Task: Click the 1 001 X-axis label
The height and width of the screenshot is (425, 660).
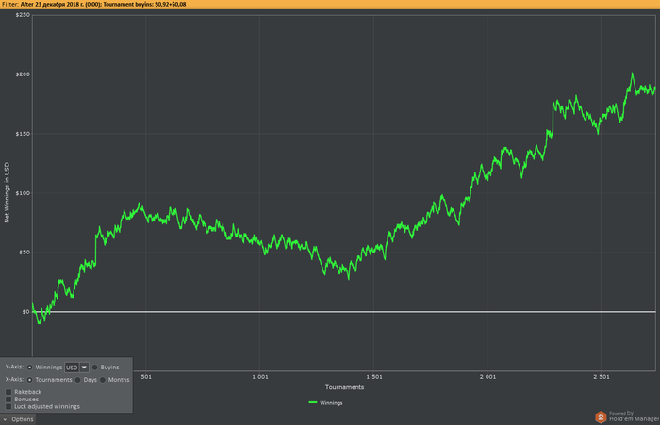Action: point(260,377)
